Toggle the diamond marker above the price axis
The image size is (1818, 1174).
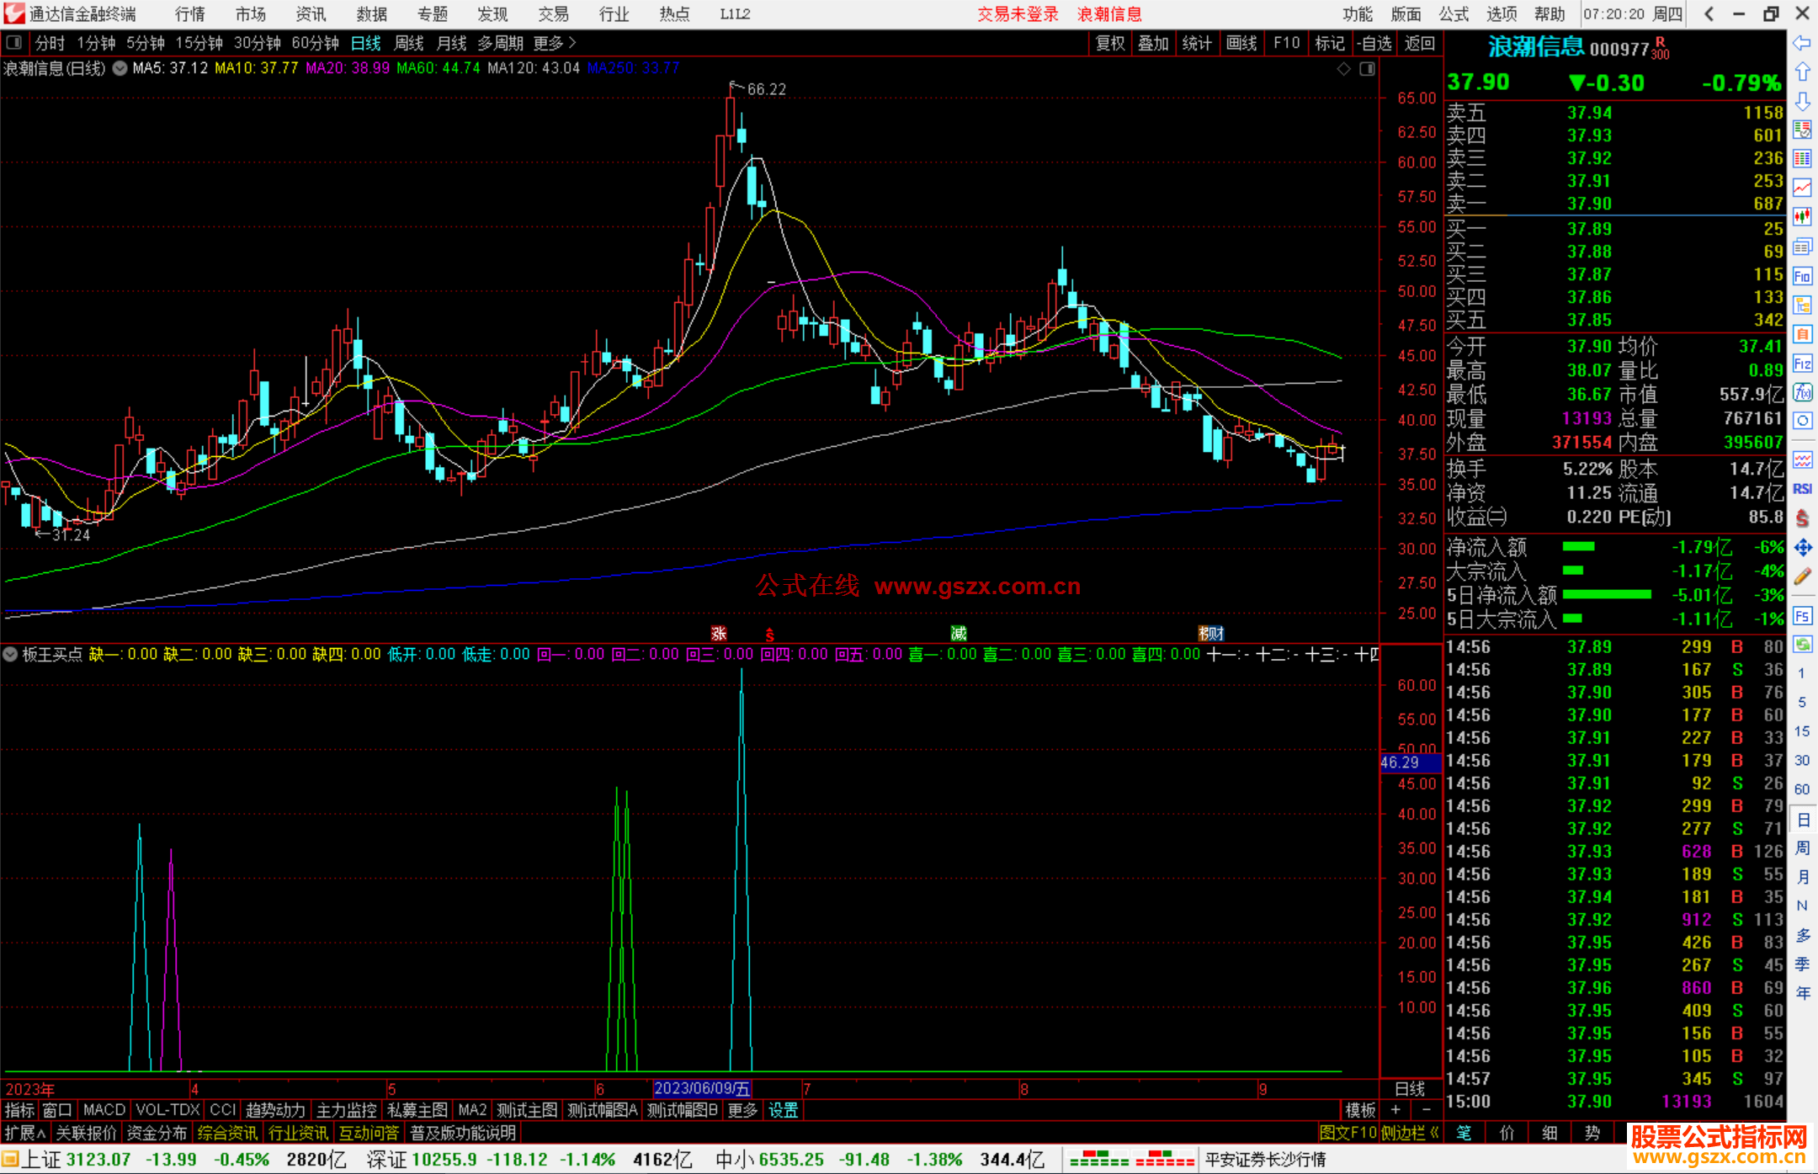[1344, 69]
